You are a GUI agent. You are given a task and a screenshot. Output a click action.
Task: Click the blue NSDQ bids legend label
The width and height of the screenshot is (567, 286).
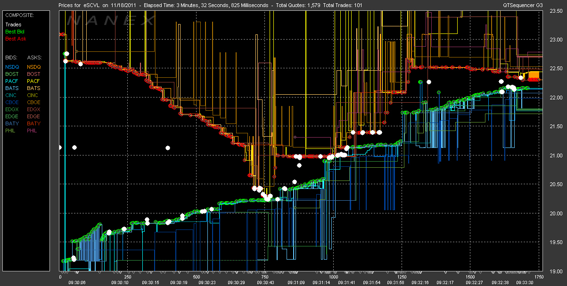12,67
